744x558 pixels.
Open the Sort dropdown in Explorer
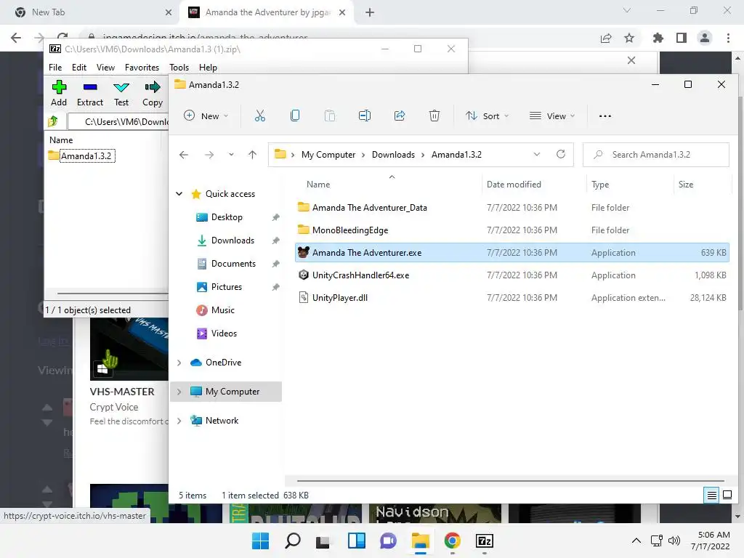click(x=488, y=116)
